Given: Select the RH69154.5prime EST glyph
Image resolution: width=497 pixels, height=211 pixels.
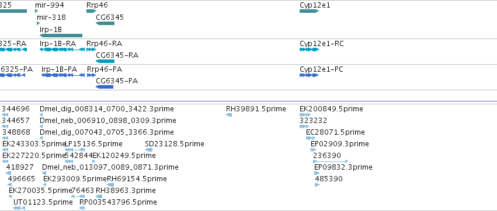Looking at the screenshot, I should pyautogui.click(x=110, y=185).
